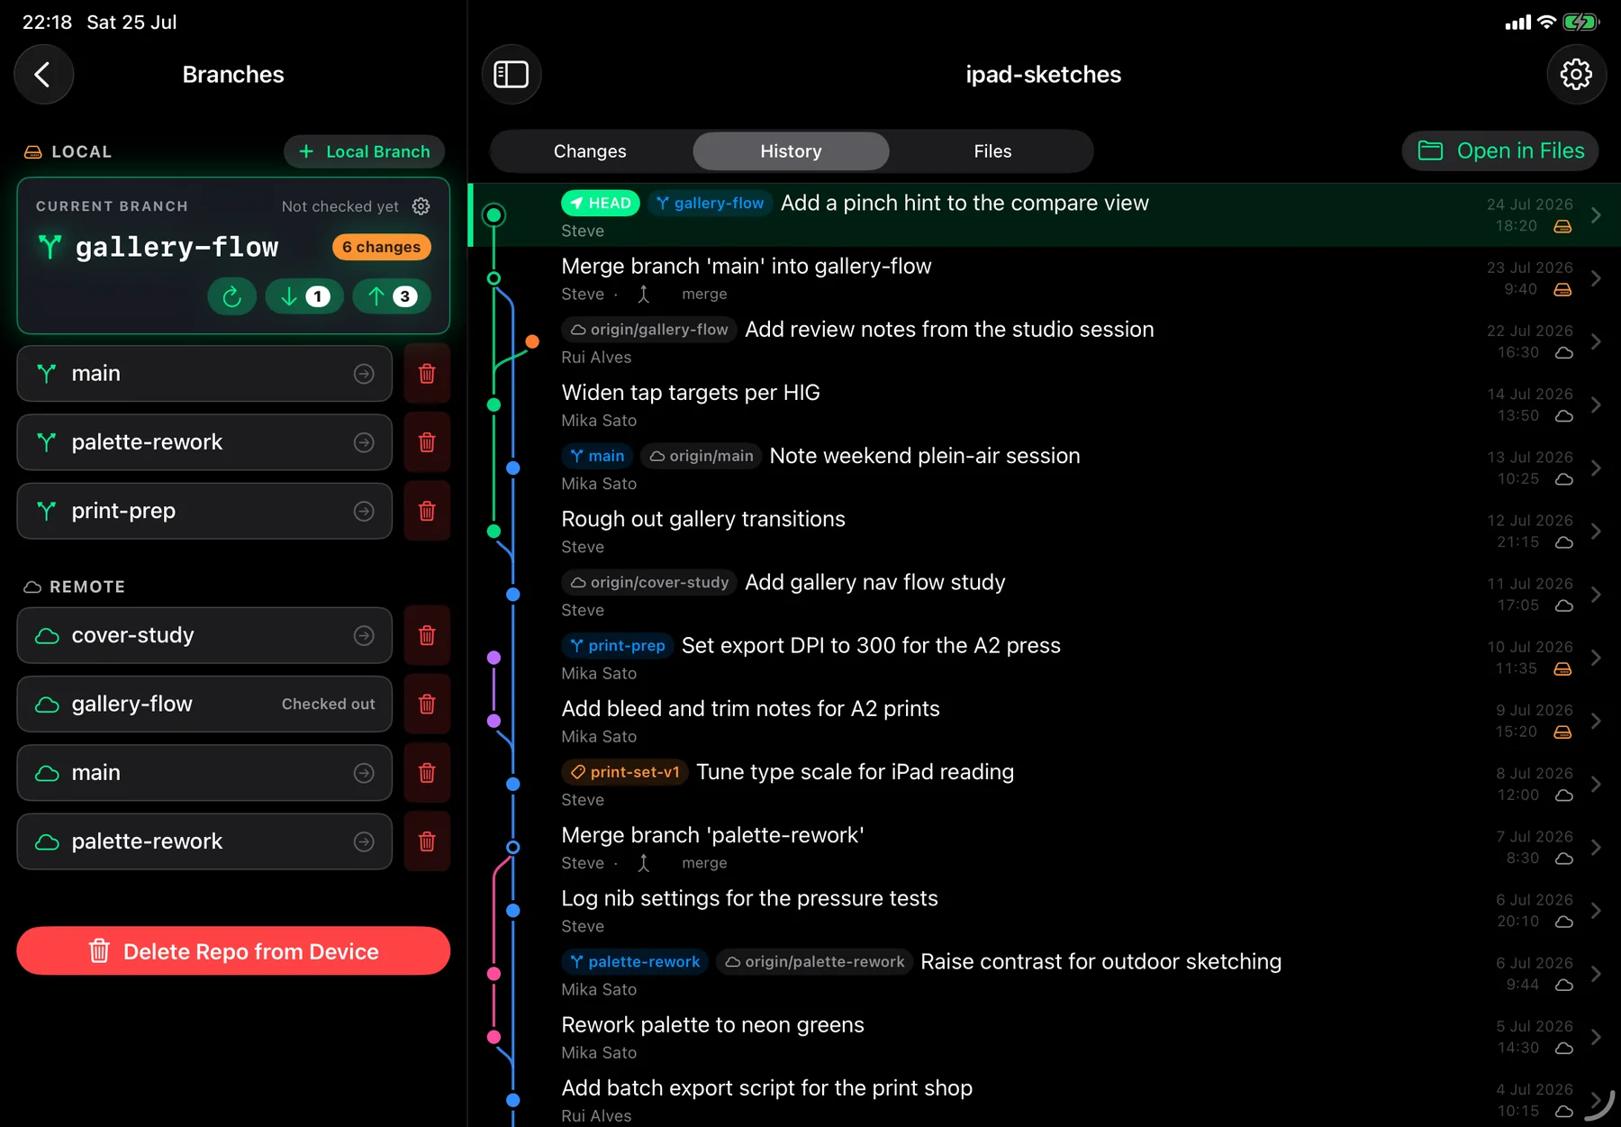This screenshot has width=1621, height=1127.
Task: Open 'Note weekend plein-air session' chevron
Action: (x=1596, y=468)
